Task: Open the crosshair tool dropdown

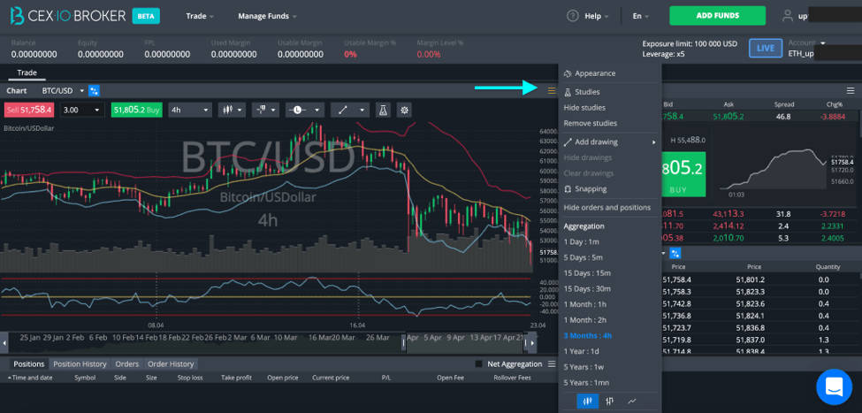Action: point(265,110)
